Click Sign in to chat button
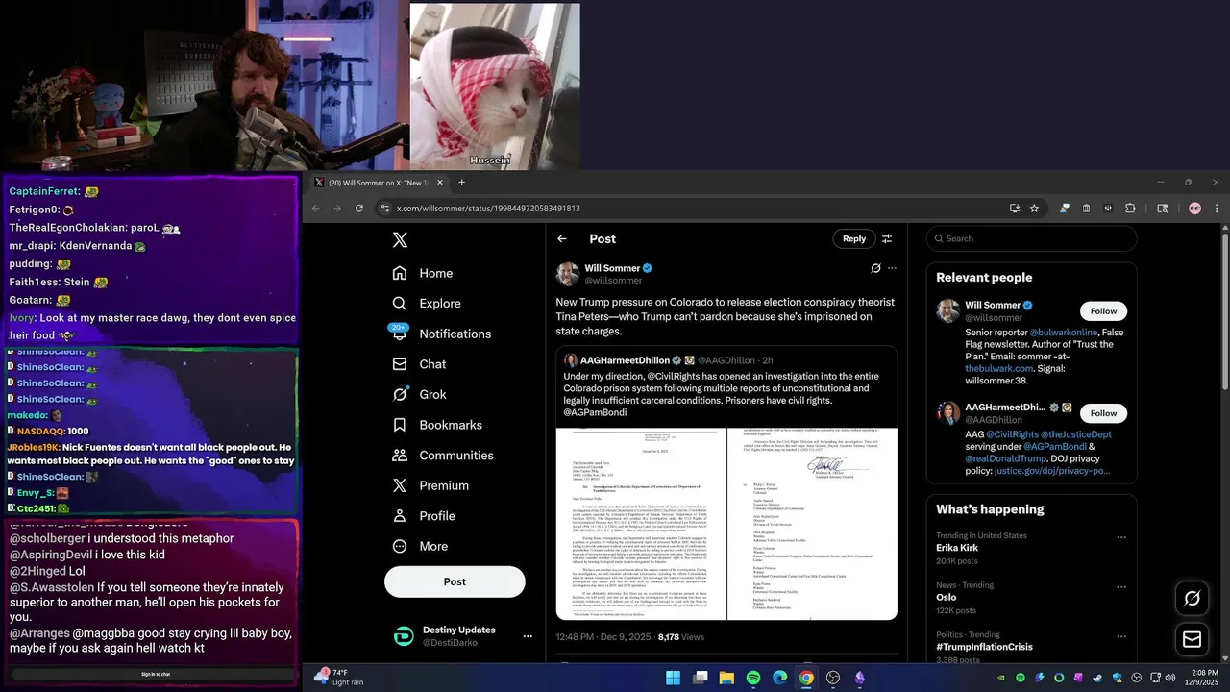 156,674
